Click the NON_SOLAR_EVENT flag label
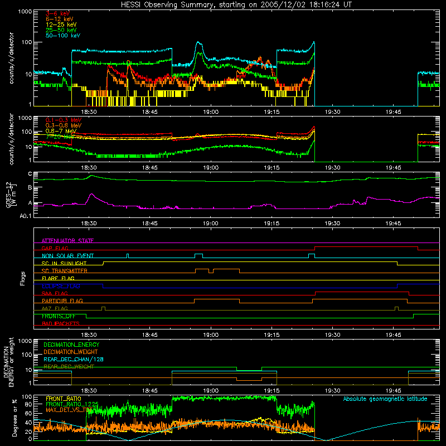Image resolution: width=446 pixels, height=446 pixels. pyautogui.click(x=67, y=256)
